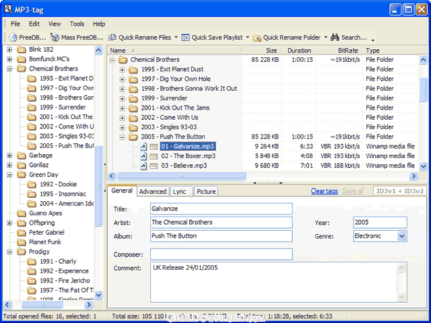
Task: Sort by the BitRate column header
Action: tap(339, 50)
